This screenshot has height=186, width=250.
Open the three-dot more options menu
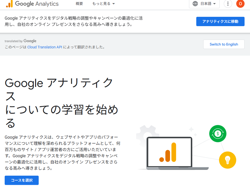(x=228, y=4)
